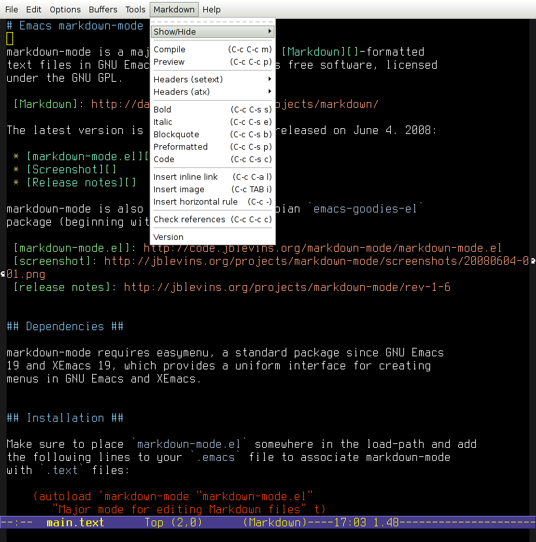The width and height of the screenshot is (536, 542).
Task: Choose Check references
Action: point(212,220)
